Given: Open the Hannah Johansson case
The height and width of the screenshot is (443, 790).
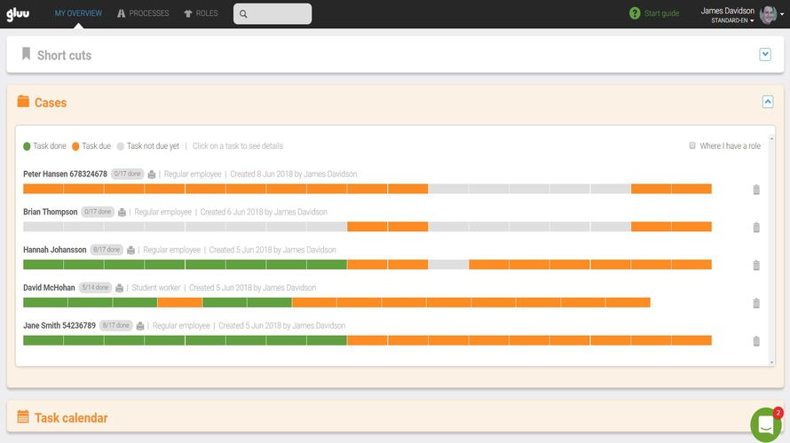Looking at the screenshot, I should point(54,249).
